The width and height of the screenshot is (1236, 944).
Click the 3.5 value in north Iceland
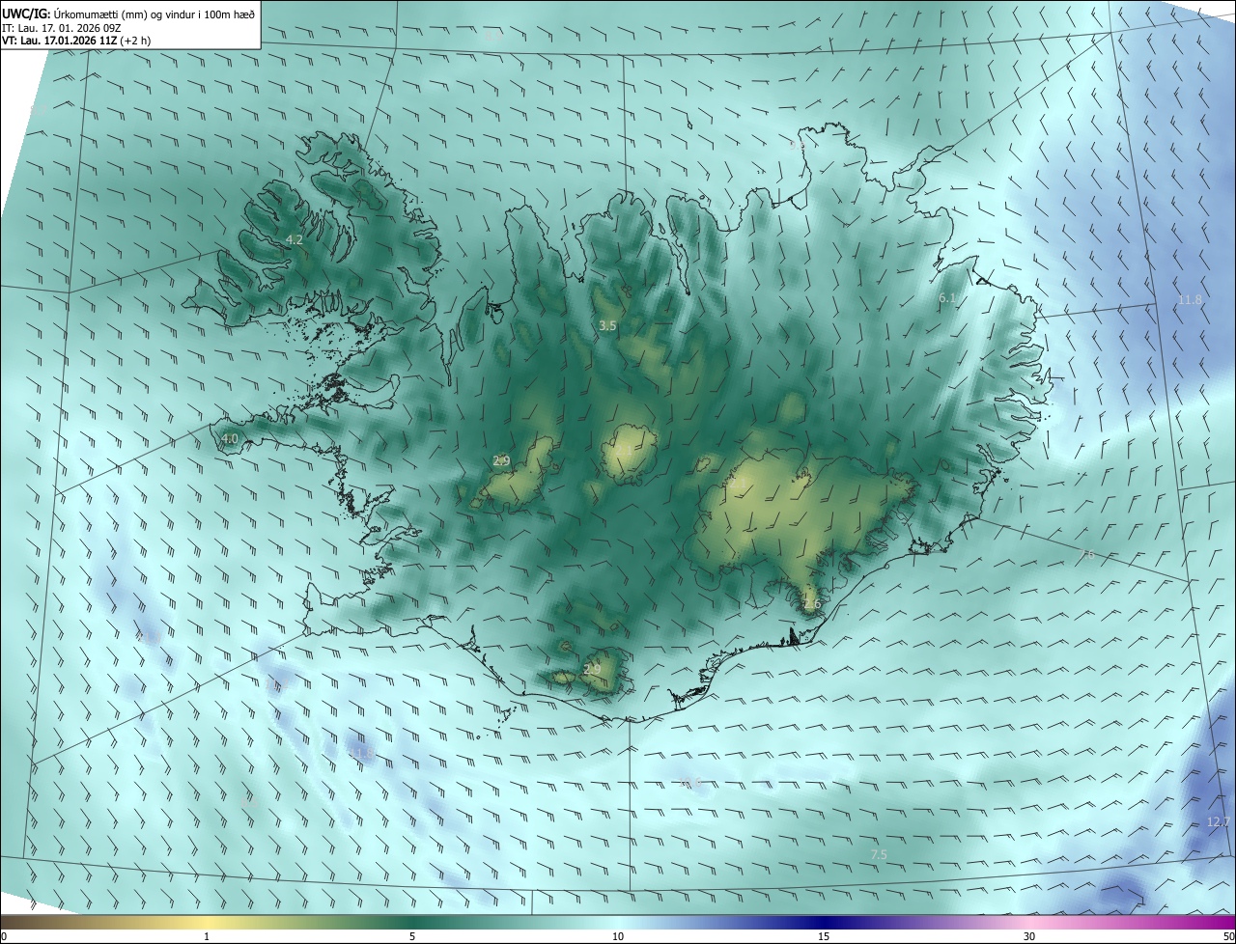coord(607,326)
